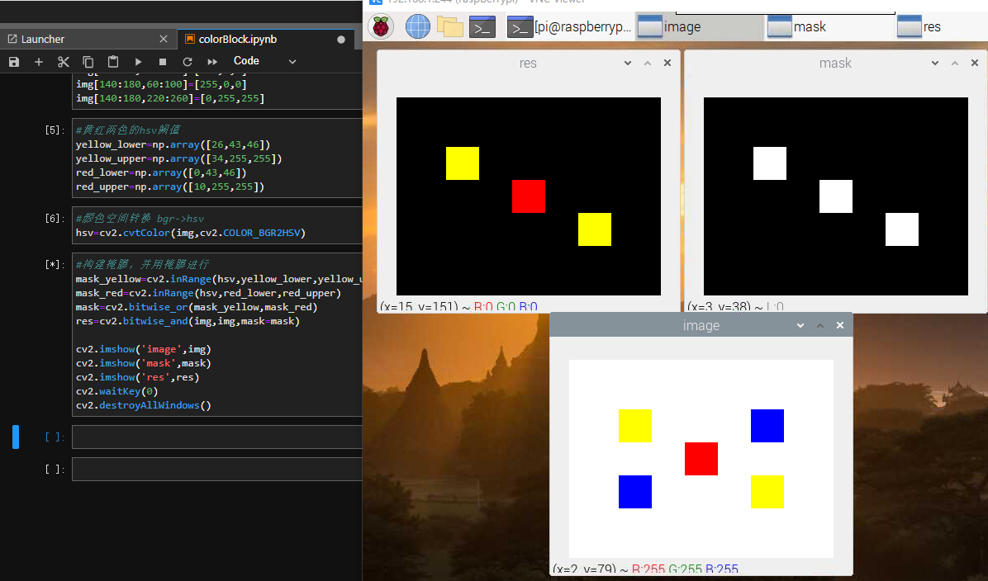Close the image window

(840, 325)
